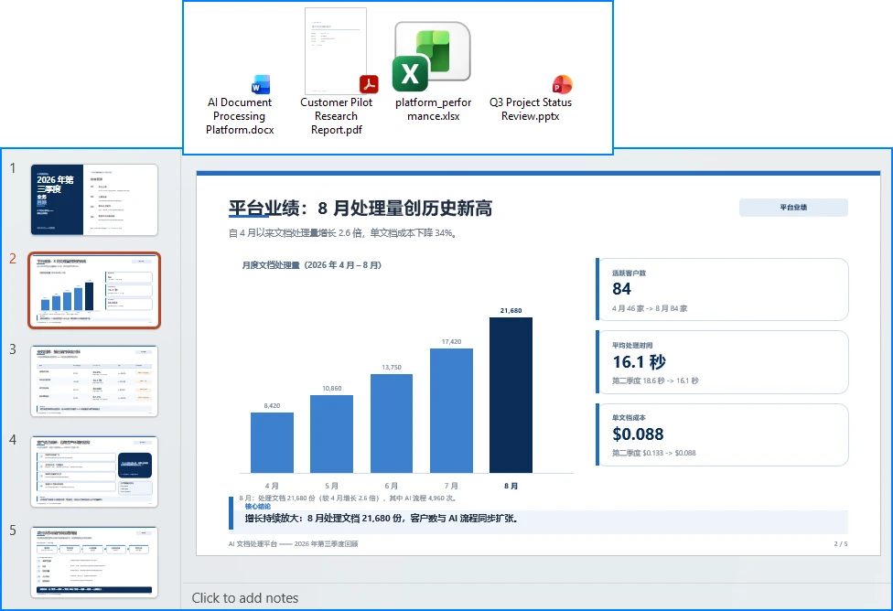Image resolution: width=893 pixels, height=611 pixels.
Task: Click the slide title '平台业绩：8 月处理量创历史新高'
Action: [360, 209]
